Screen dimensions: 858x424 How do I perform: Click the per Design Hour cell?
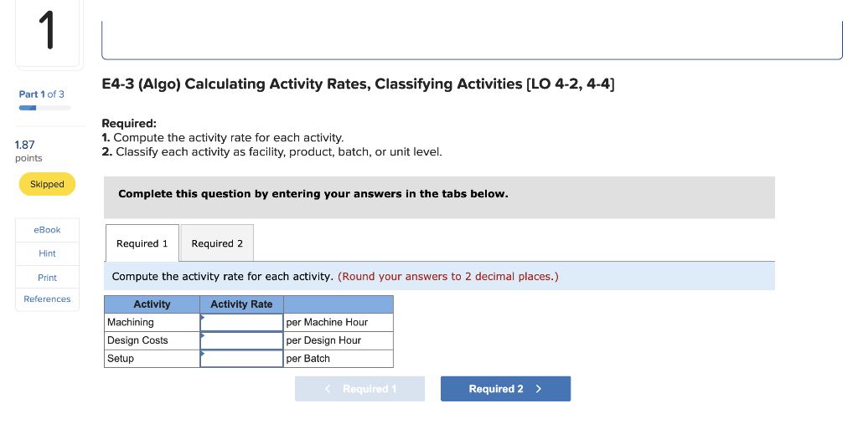pyautogui.click(x=339, y=340)
